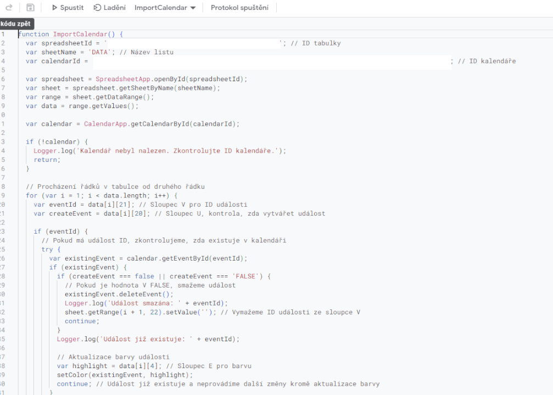This screenshot has height=395, width=553.
Task: Click the '// ID kalendáře' comment
Action: [x=486, y=61]
